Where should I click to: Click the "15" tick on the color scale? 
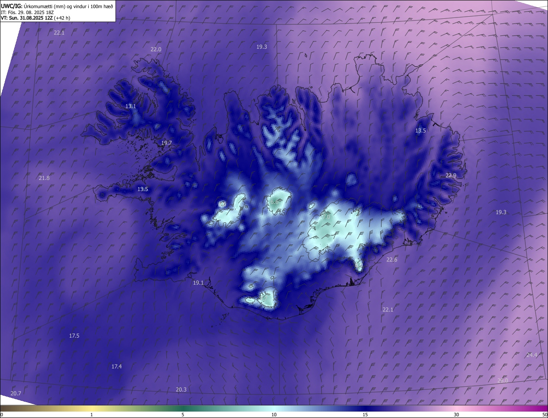click(365, 415)
